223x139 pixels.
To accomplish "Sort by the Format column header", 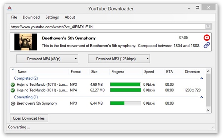I will pyautogui.click(x=79, y=71).
